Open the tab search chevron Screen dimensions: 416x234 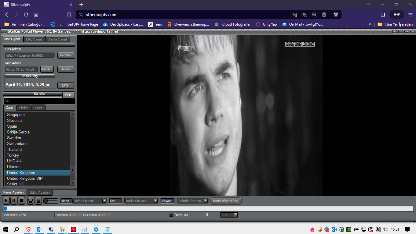click(368, 5)
